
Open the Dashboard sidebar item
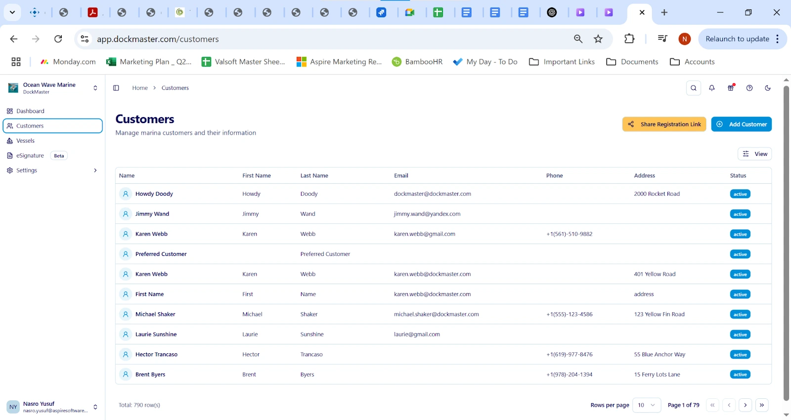pyautogui.click(x=30, y=111)
